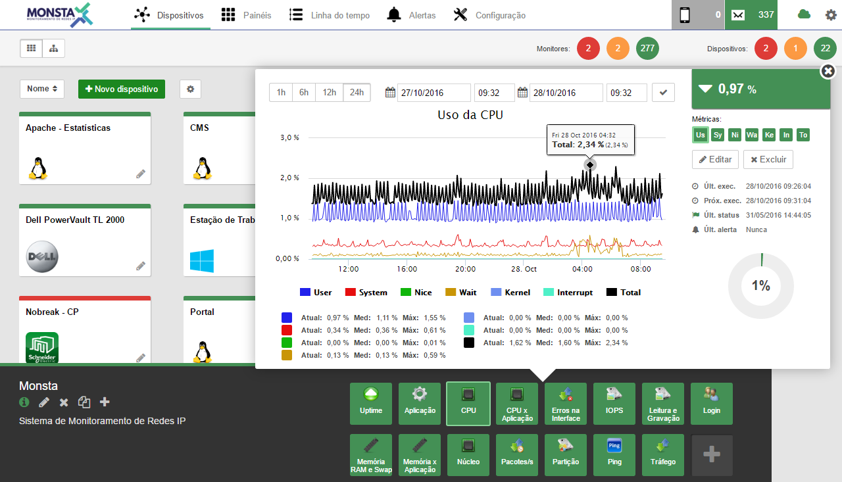Open the header gear settings icon

pos(831,14)
